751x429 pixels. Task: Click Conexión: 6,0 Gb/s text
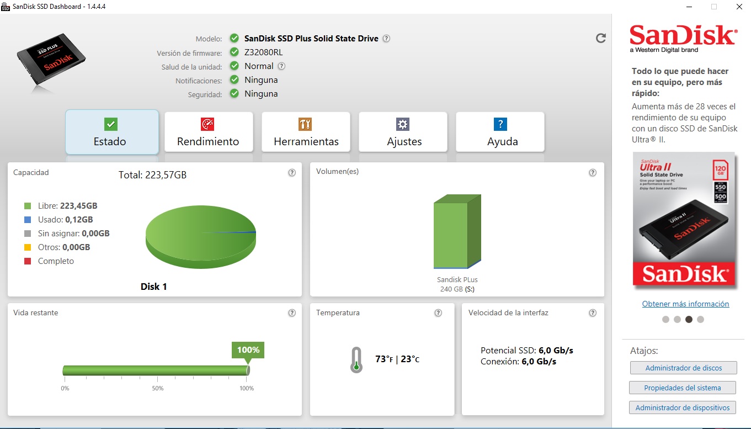click(518, 362)
